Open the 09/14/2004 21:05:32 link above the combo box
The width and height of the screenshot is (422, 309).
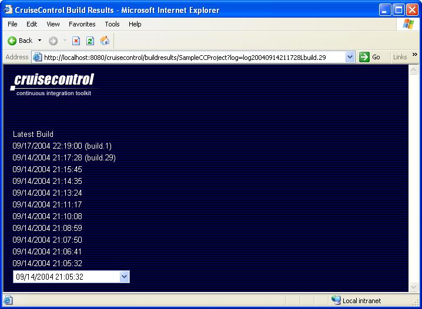[x=48, y=263]
